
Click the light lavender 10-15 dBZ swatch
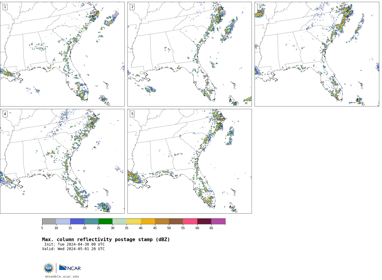(x=63, y=221)
